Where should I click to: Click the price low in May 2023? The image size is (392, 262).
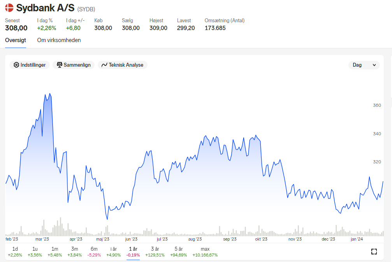(x=107, y=219)
